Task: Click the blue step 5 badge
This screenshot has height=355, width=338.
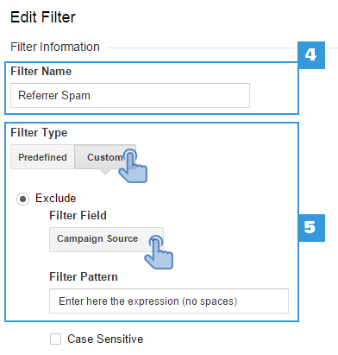Action: [311, 228]
